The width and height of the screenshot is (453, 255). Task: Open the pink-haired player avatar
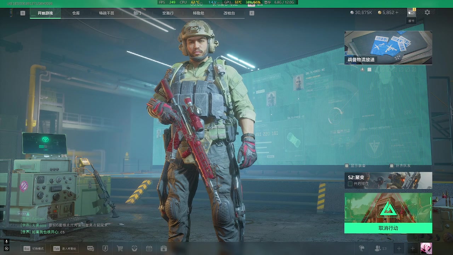click(x=426, y=249)
